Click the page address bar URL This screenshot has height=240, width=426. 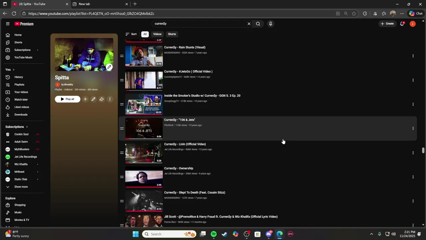[91, 14]
